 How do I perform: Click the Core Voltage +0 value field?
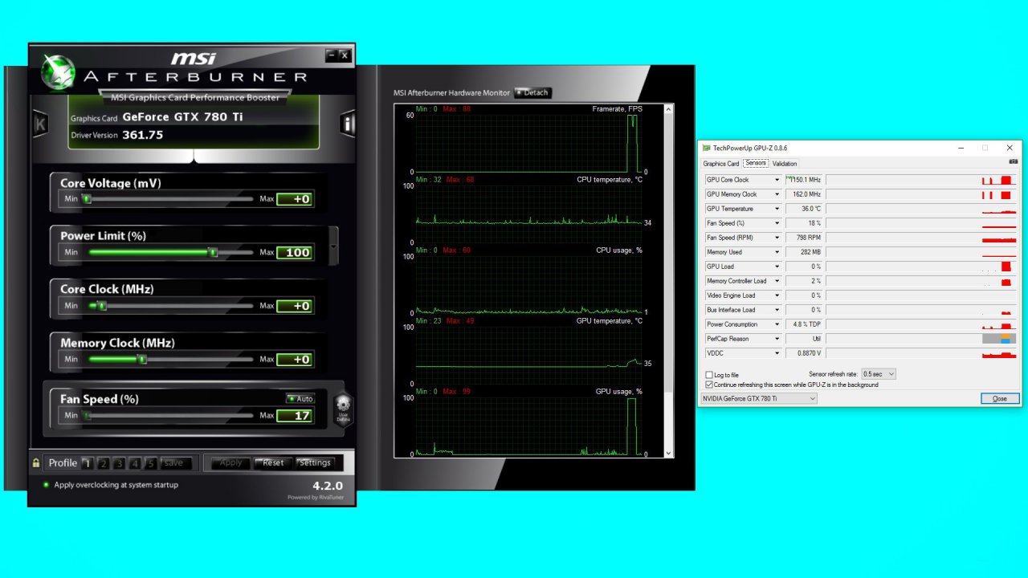tap(294, 199)
